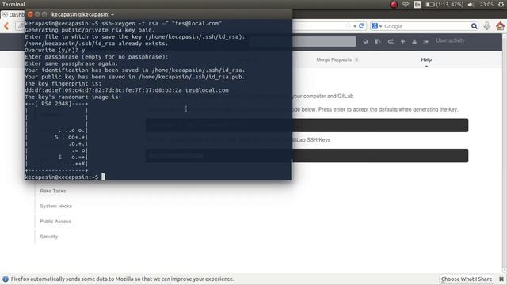Viewport: 507px width, 285px height.
Task: Open User activity link in GitLab header
Action: coord(450,40)
